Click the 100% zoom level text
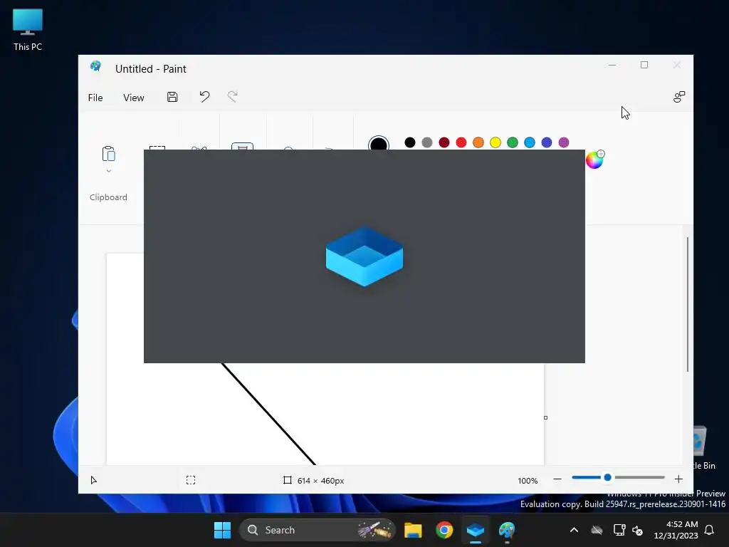Screen dimensions: 729x547 [528, 481]
